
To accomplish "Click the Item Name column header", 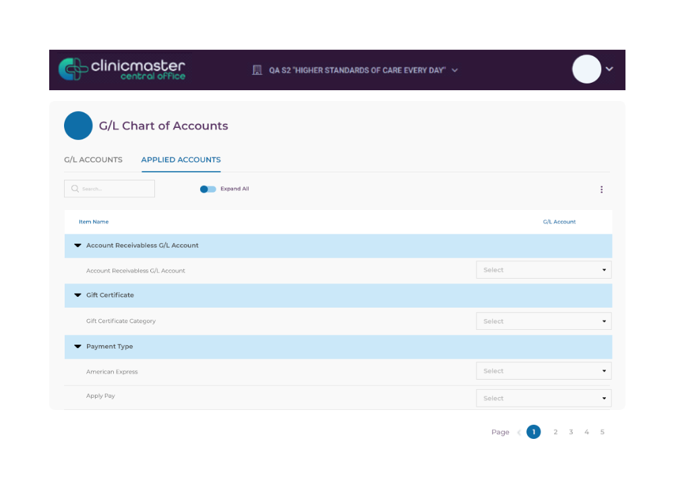I will [92, 221].
